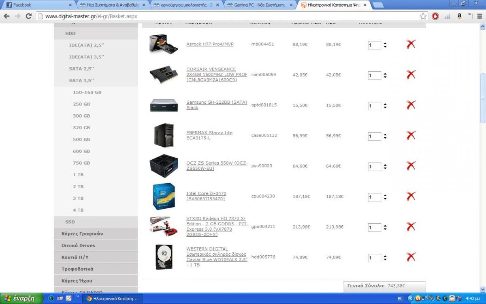Remove Samsung SH-222BB drive from basket
This screenshot has width=486, height=304.
click(x=411, y=105)
